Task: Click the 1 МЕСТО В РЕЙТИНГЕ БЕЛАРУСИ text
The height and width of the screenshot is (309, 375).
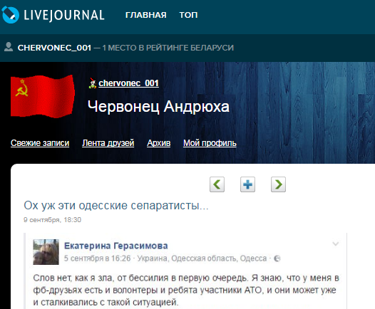Action: point(168,48)
